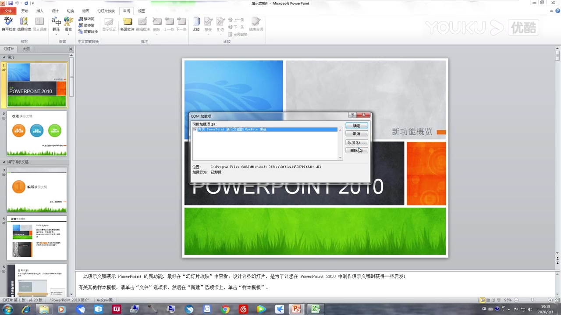Click the 比较 compare presentations icon
561x315 pixels.
(x=196, y=24)
